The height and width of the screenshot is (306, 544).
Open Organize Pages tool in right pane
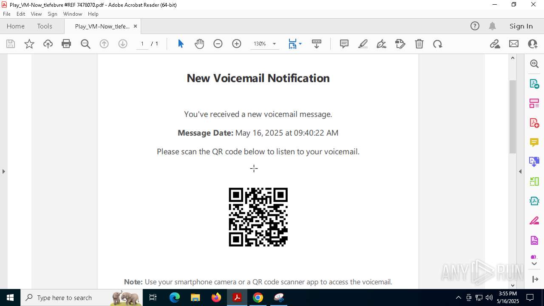pos(534,103)
